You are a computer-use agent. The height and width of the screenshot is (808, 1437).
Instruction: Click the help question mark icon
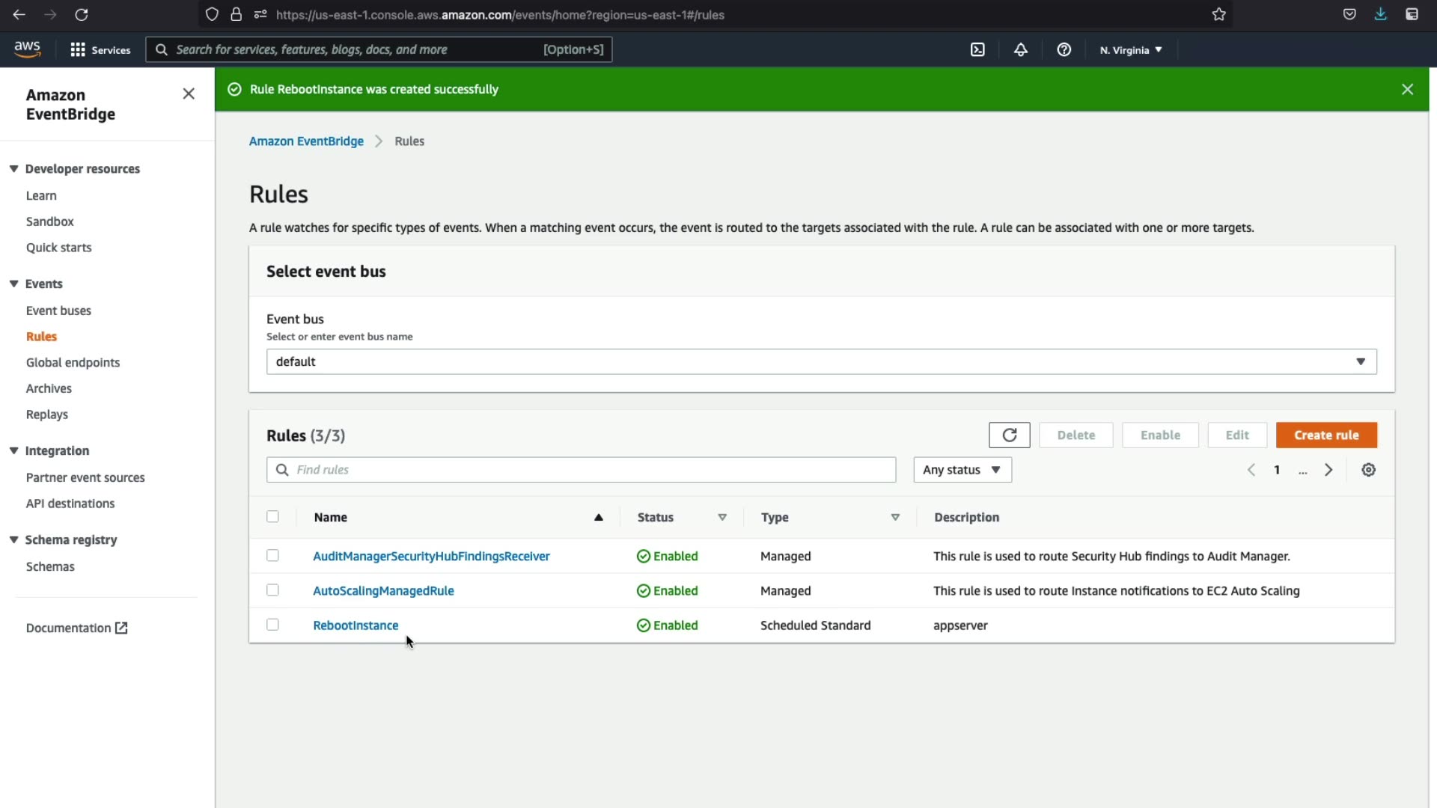[1064, 49]
